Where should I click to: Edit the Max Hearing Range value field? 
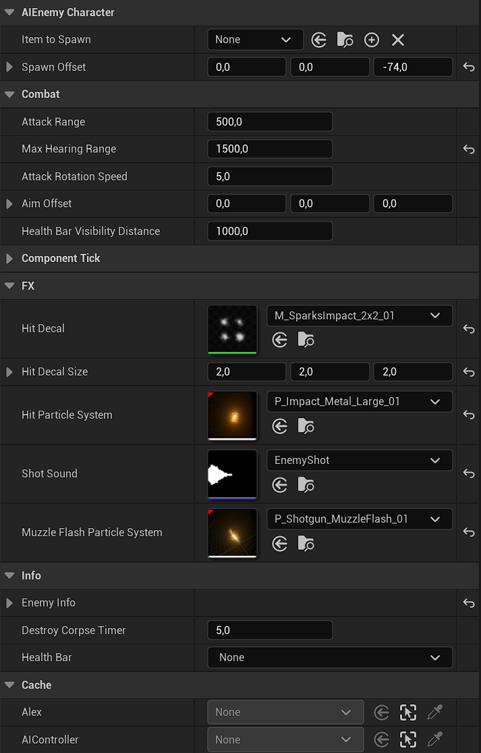(x=270, y=149)
